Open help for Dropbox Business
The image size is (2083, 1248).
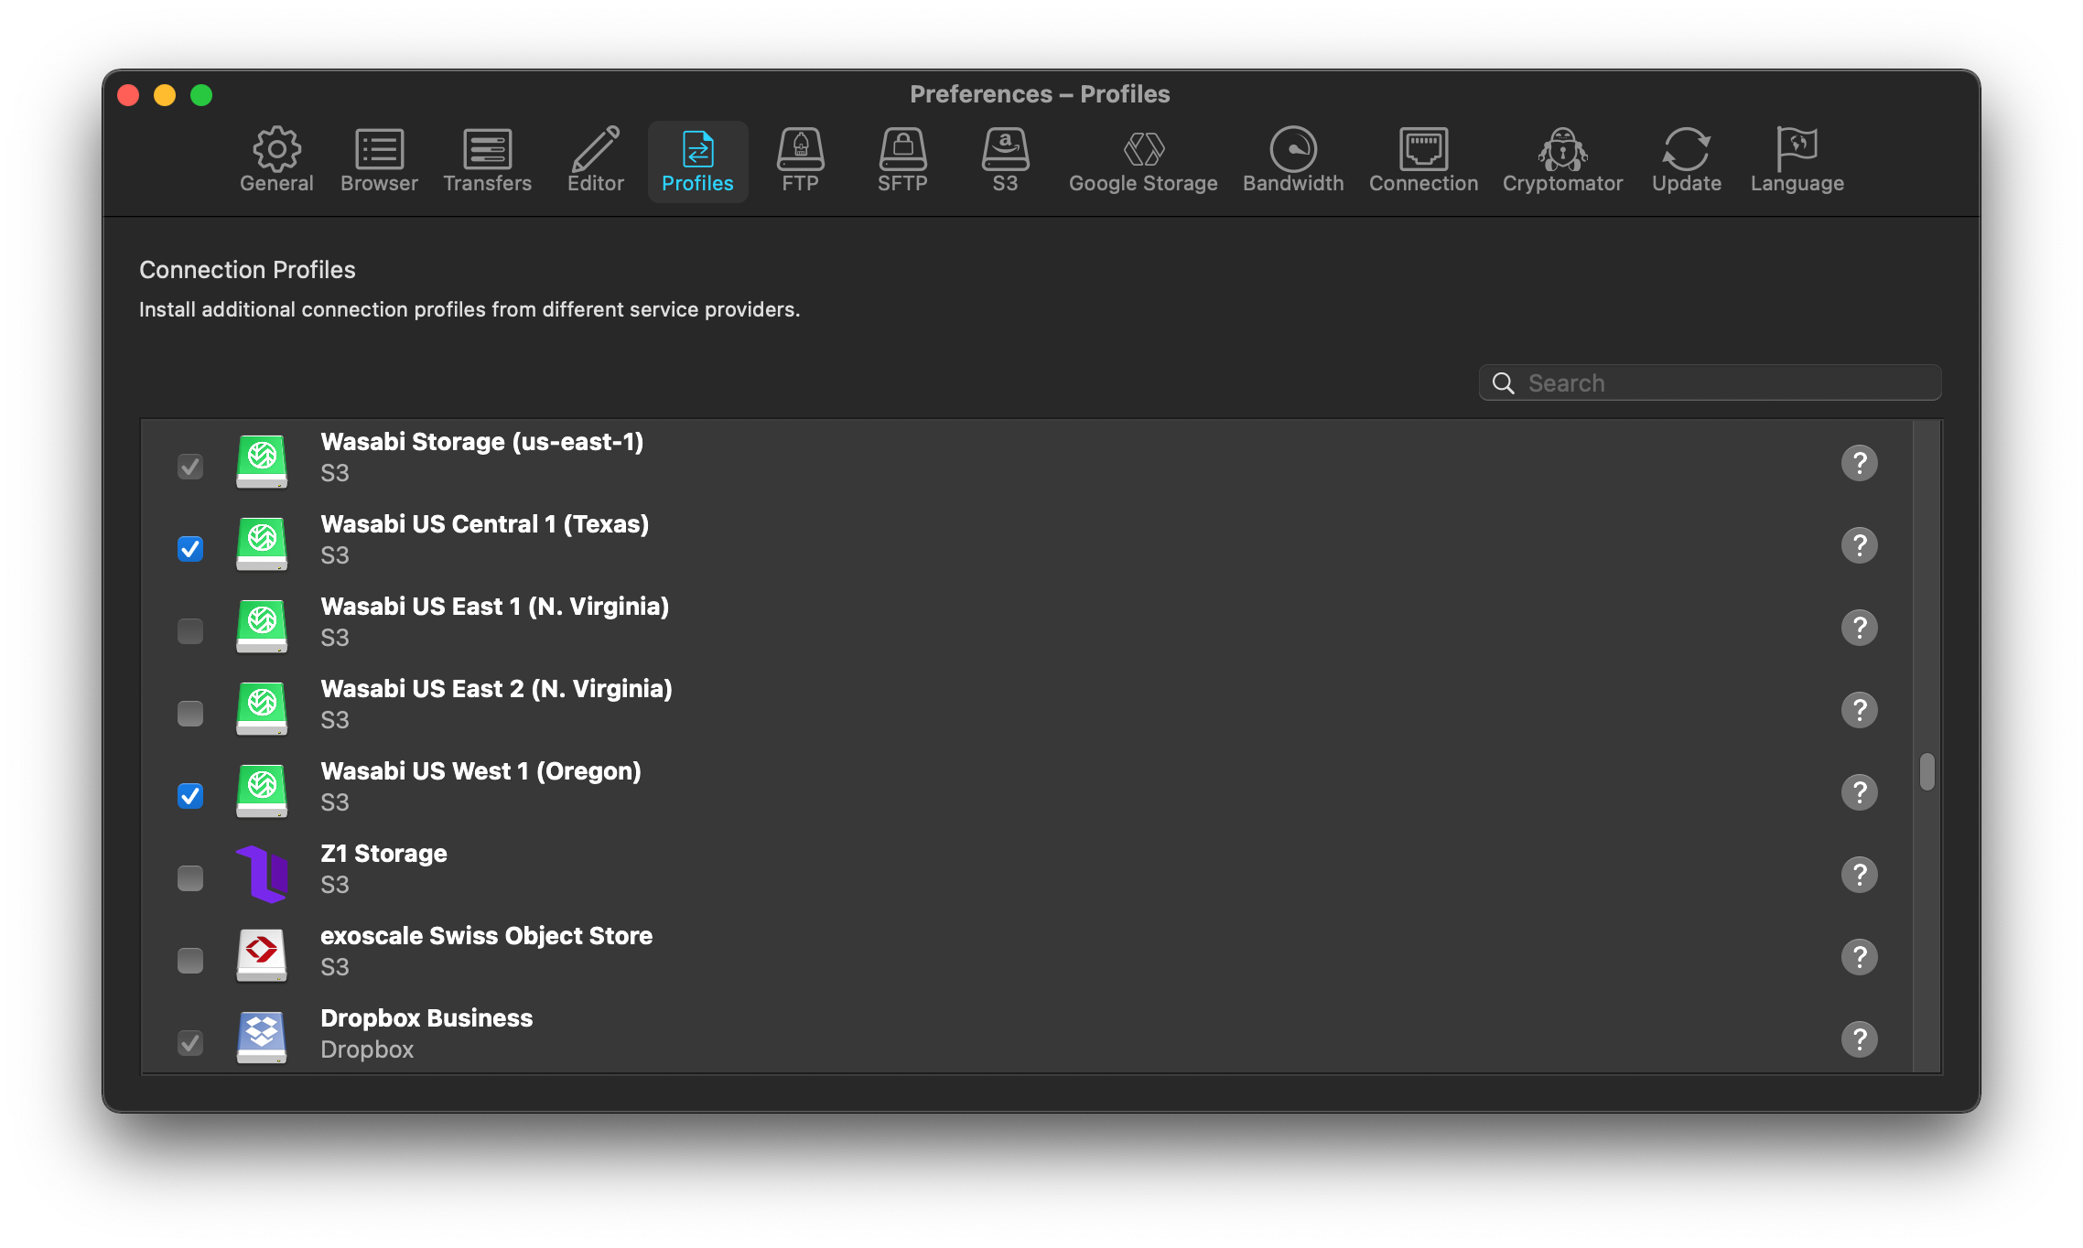1860,1039
